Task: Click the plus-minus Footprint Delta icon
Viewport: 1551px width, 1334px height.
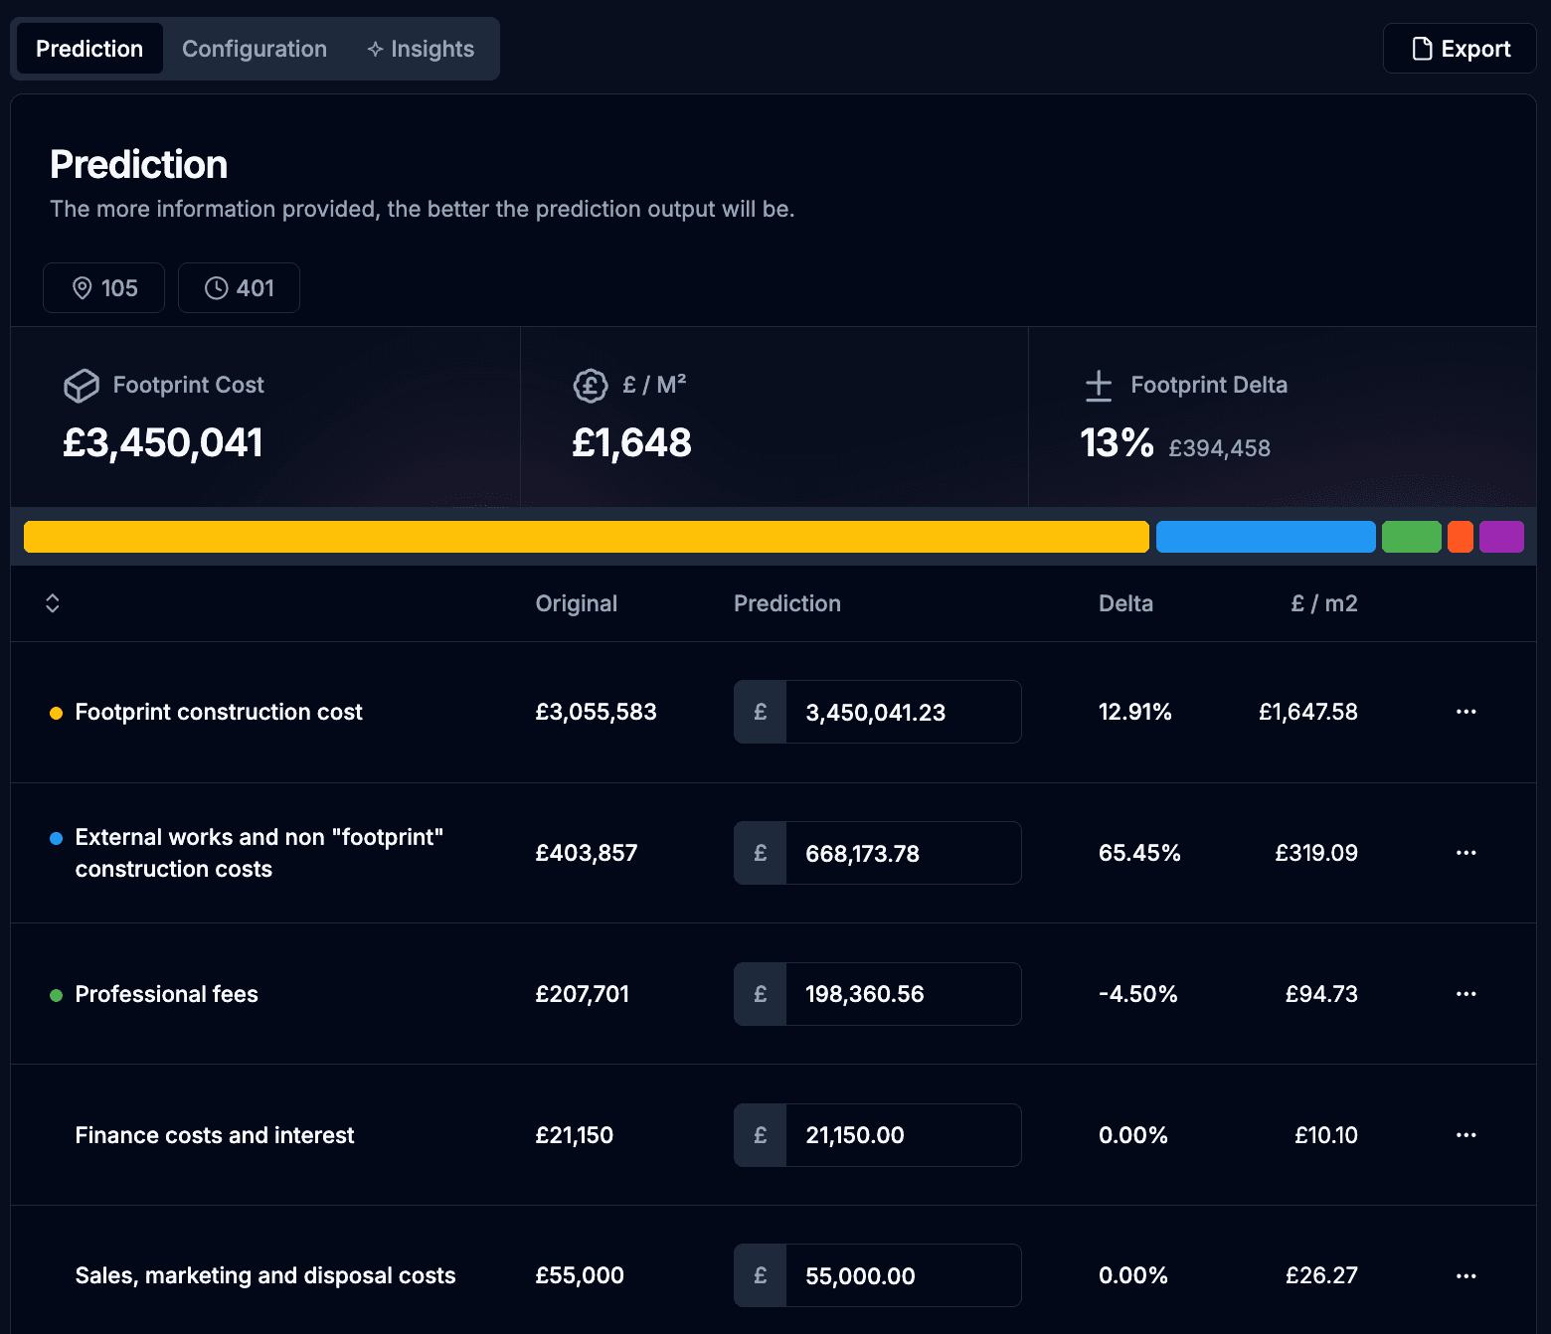Action: pos(1099,386)
